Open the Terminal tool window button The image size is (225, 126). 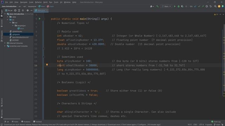point(38,122)
